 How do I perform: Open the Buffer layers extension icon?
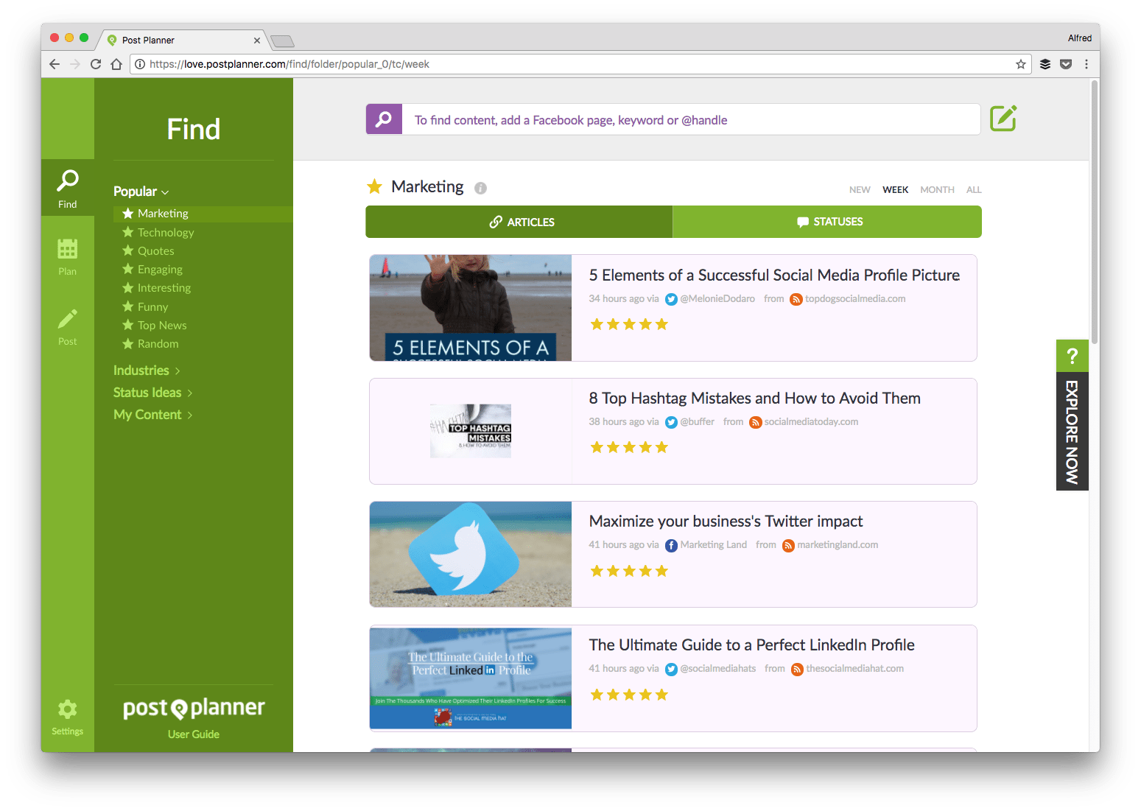[x=1045, y=64]
